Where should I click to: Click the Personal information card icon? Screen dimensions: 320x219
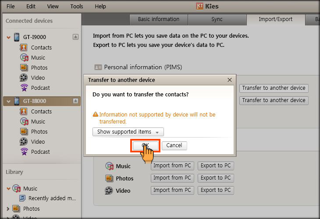98,67
